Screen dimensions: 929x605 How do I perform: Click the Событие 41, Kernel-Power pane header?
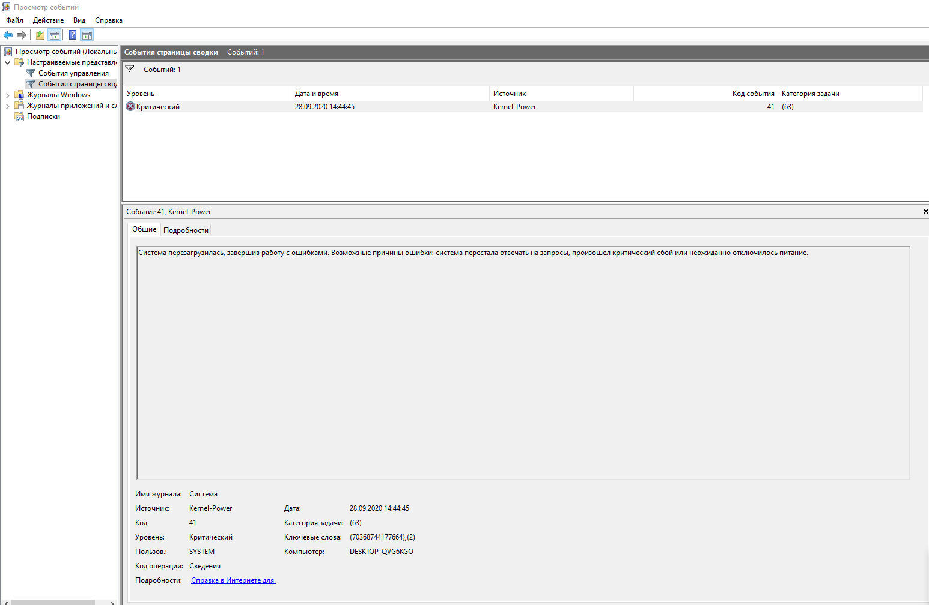(169, 211)
